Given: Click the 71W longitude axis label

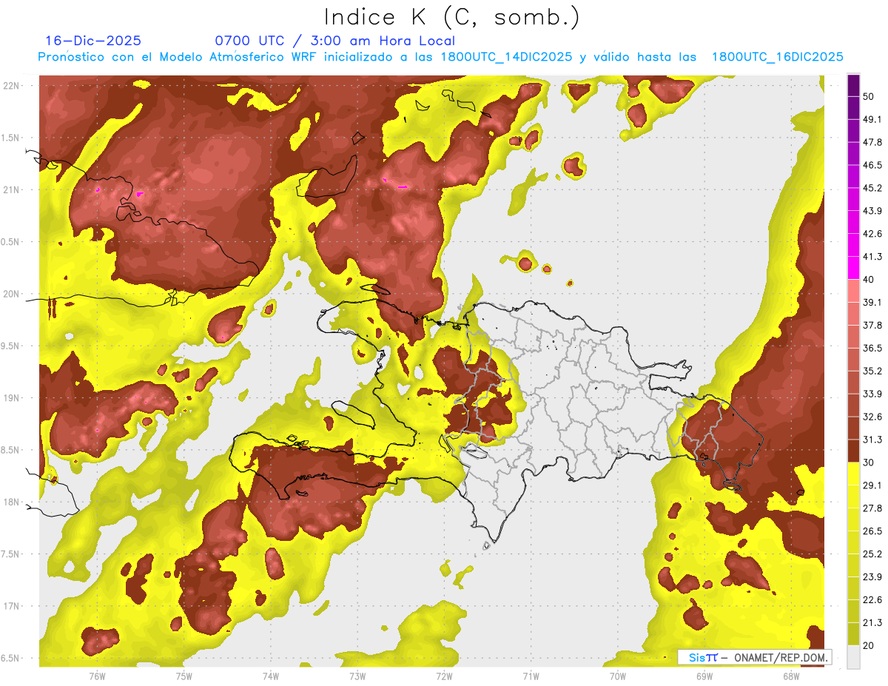Looking at the screenshot, I should tap(531, 676).
